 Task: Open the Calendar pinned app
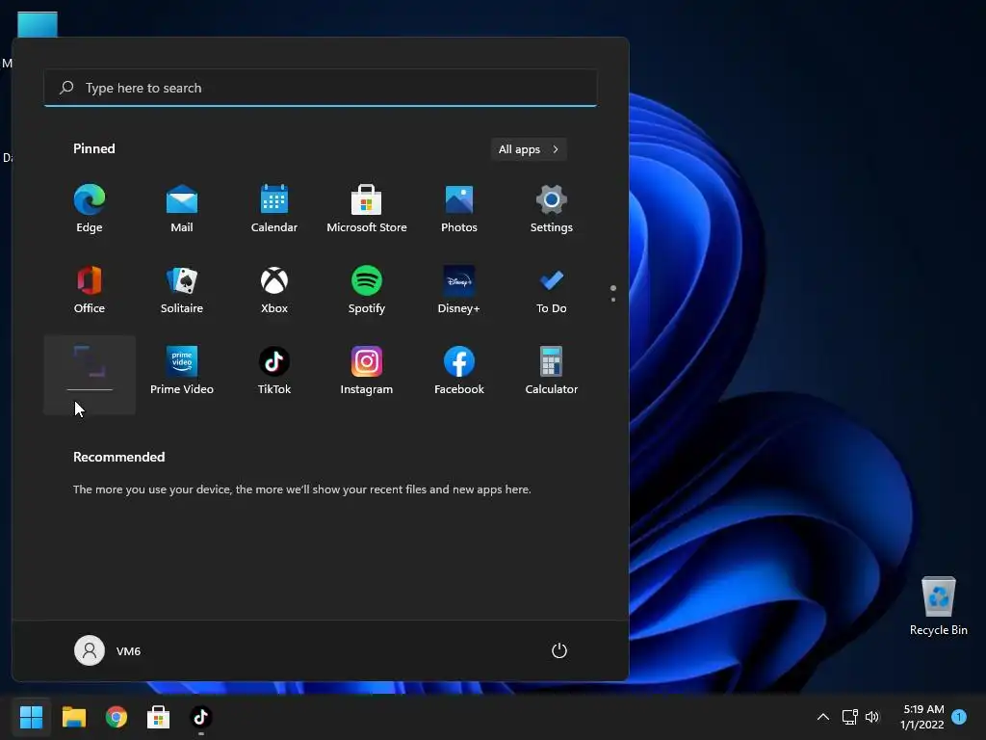(x=274, y=208)
